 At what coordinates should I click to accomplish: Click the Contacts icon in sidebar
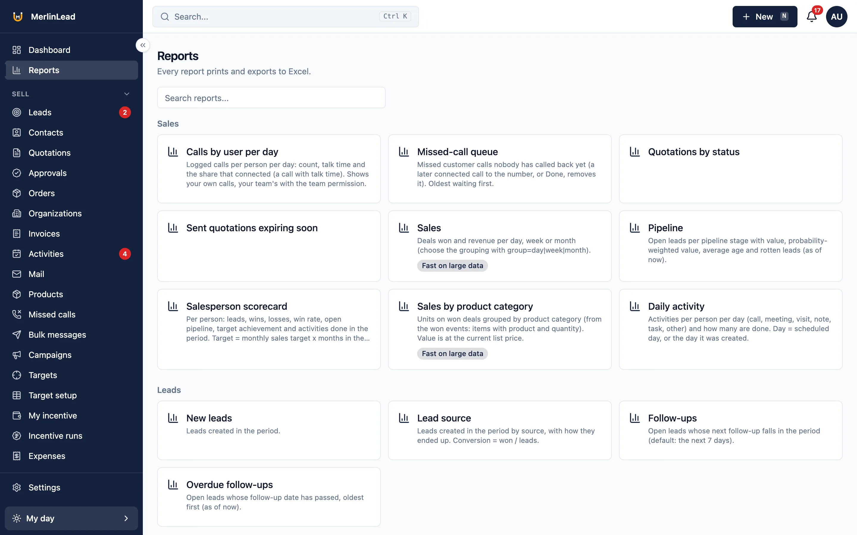[17, 133]
